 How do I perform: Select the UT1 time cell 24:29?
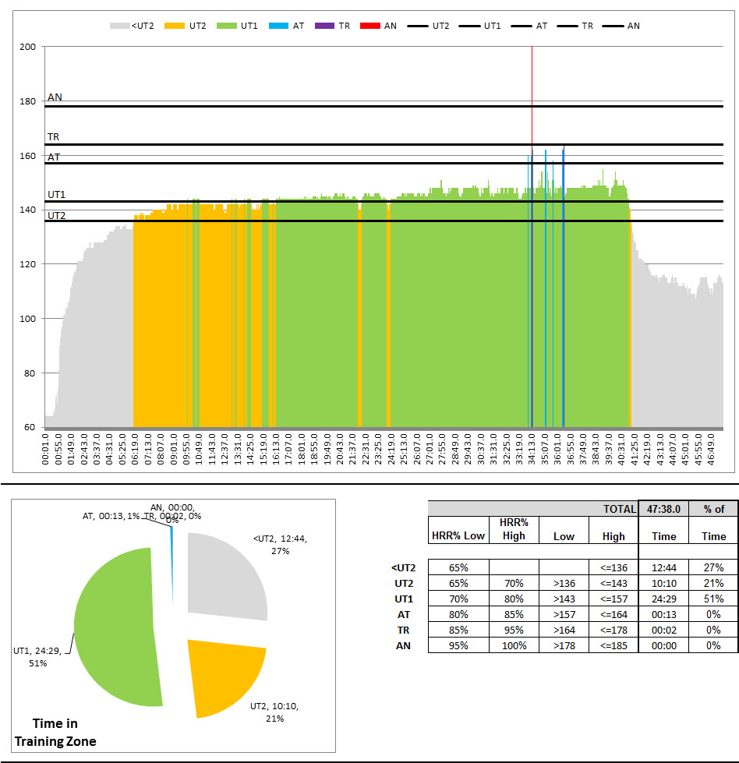point(664,599)
